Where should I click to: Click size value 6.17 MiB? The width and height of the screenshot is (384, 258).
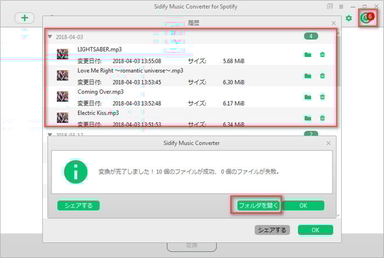tap(234, 103)
